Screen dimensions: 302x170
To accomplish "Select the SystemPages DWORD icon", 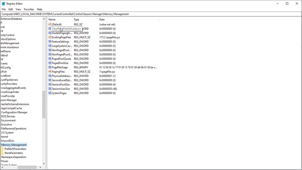I will click(50, 93).
